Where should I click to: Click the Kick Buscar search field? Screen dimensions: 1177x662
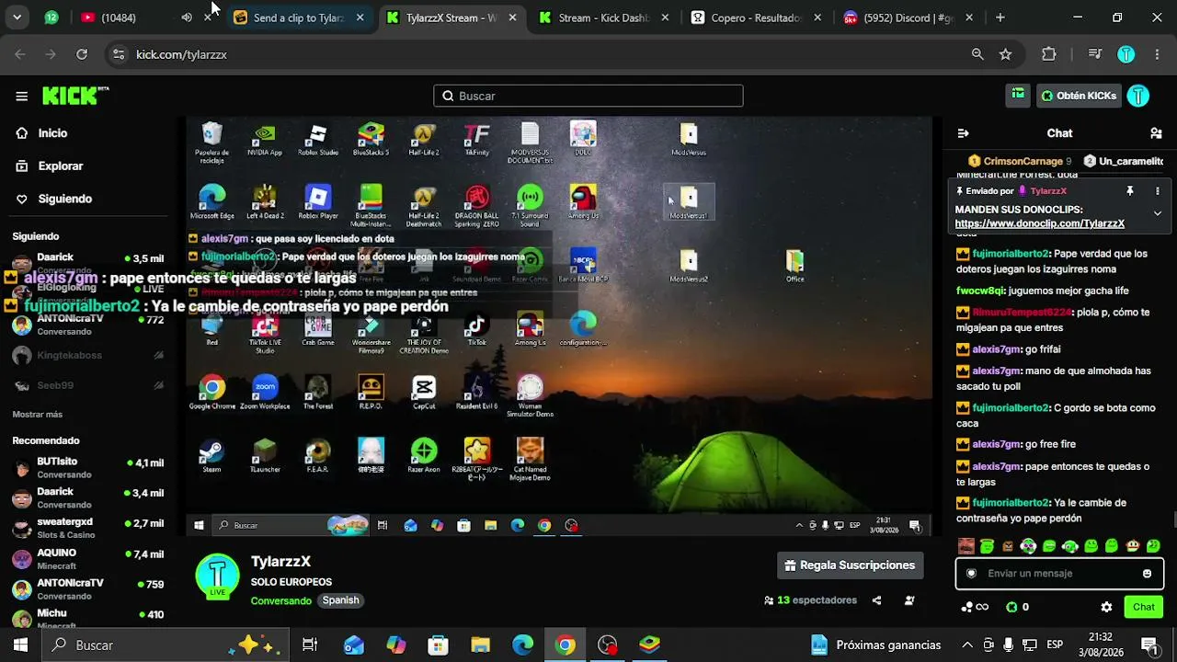pos(588,96)
